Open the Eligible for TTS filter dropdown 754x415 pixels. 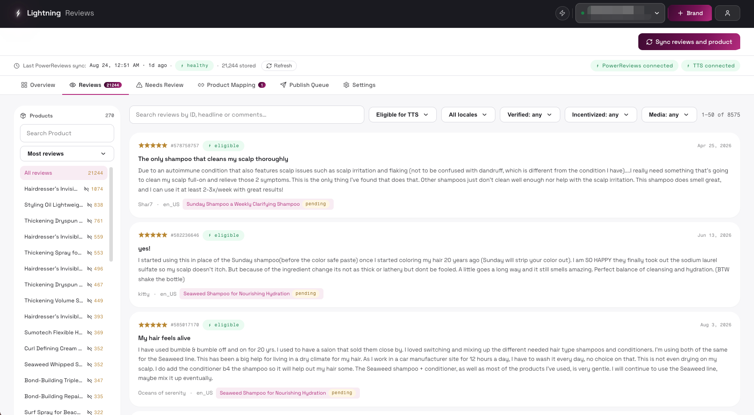pos(403,115)
